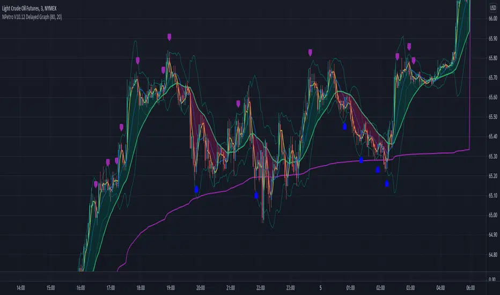This screenshot has height=295, width=500.
Task: Click the 65.20 price axis label
Action: 492,176
